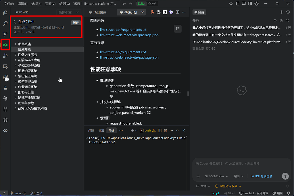Switch to Quest mode
The height and width of the screenshot is (196, 294).
152,3
